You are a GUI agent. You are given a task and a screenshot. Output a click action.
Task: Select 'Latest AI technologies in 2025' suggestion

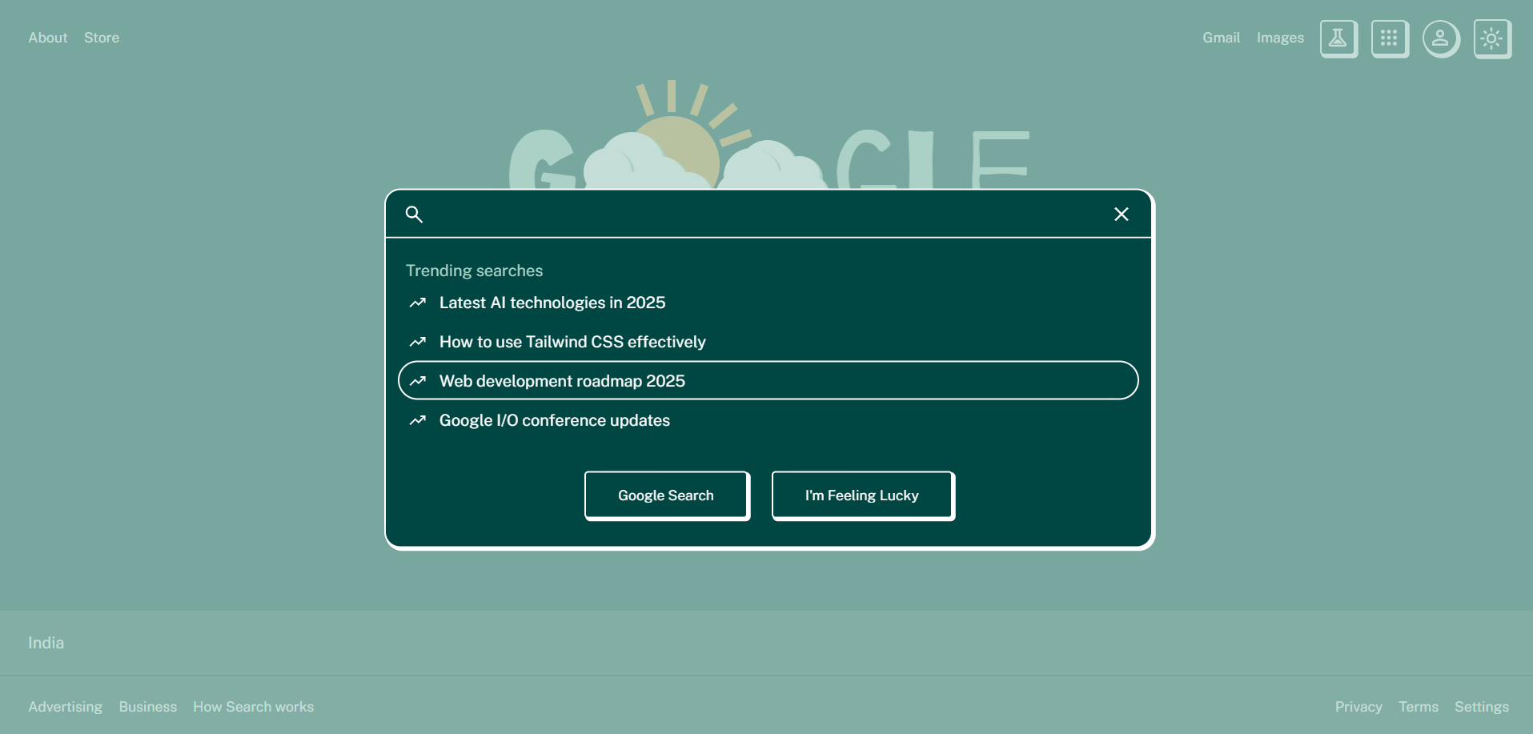click(769, 303)
